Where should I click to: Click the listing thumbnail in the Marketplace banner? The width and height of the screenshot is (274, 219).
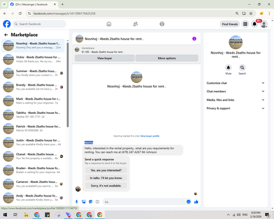pyautogui.click(x=77, y=49)
